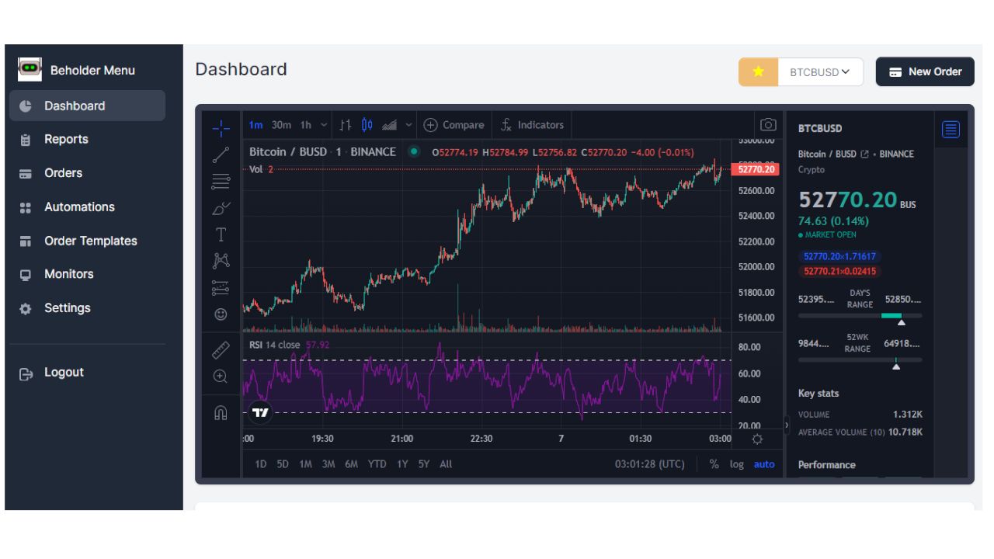Click the 52WK Range bar indicator

[x=860, y=361]
